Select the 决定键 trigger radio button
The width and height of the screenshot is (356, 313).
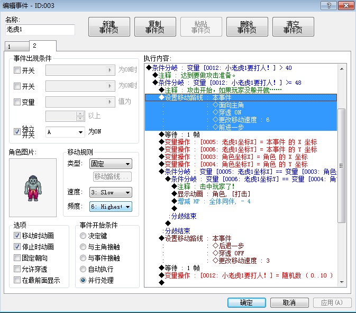(83, 236)
